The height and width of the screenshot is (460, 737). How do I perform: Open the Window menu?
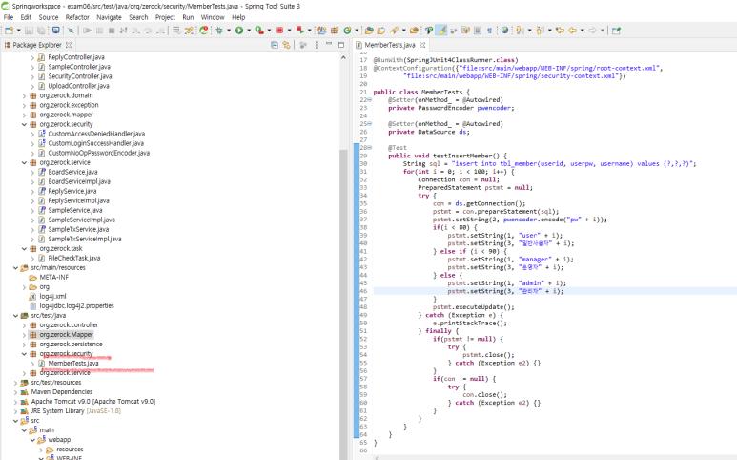[x=213, y=17]
